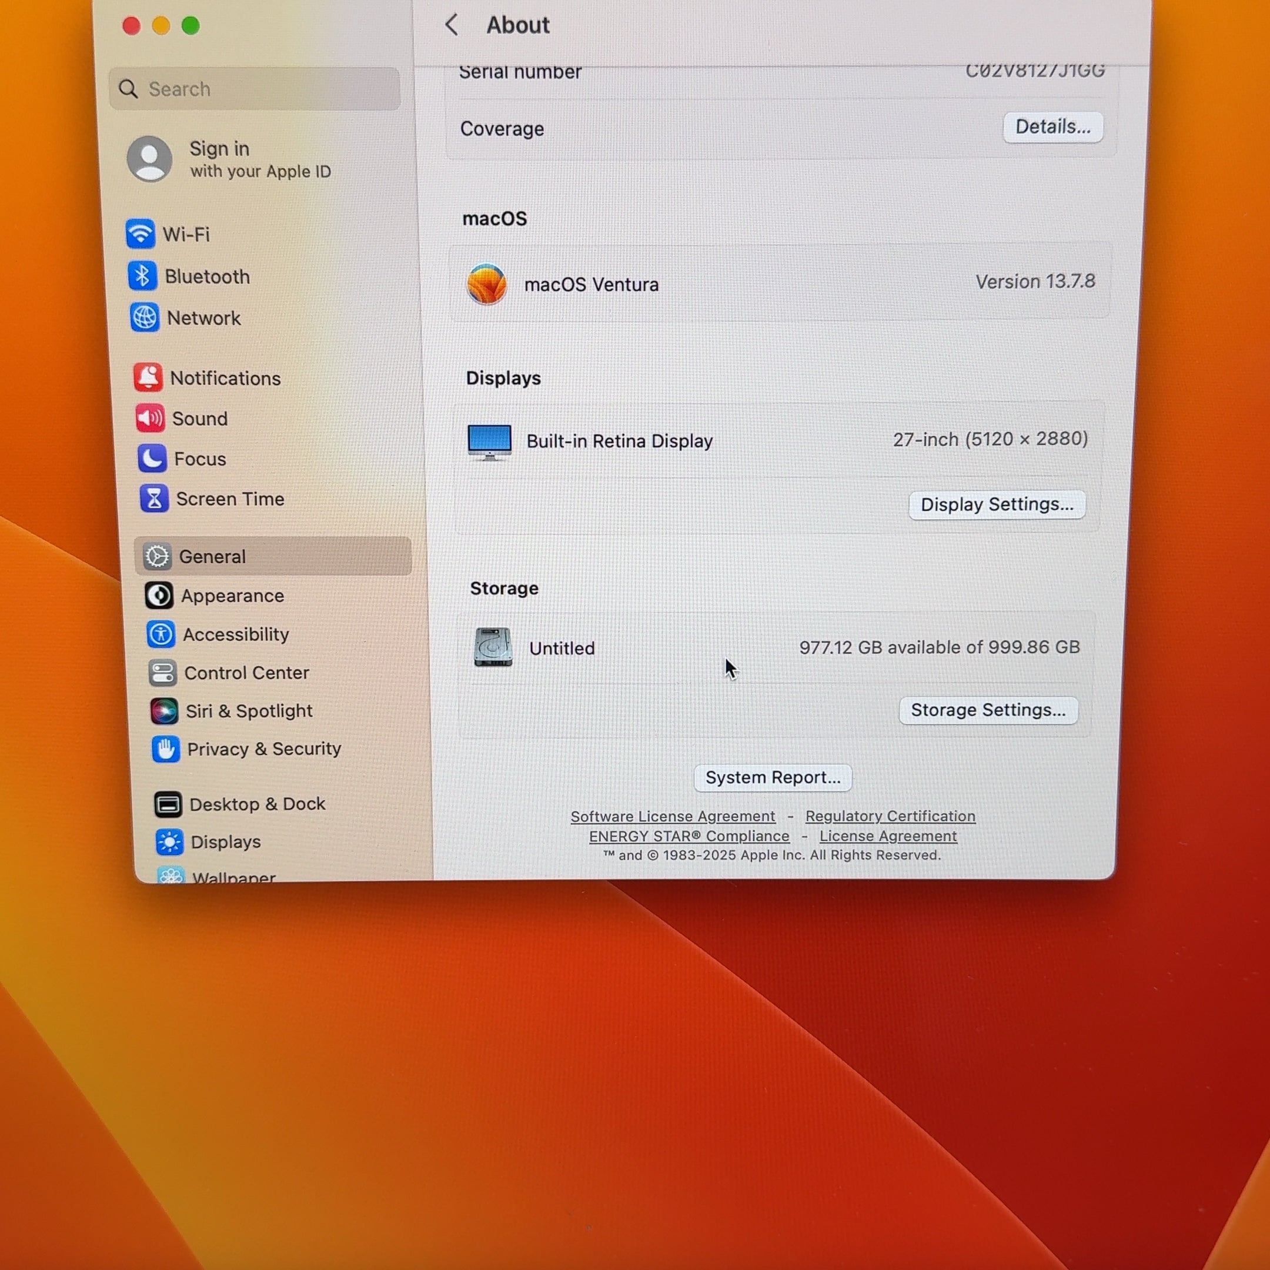Click the Siri & Spotlight icon

tap(165, 711)
